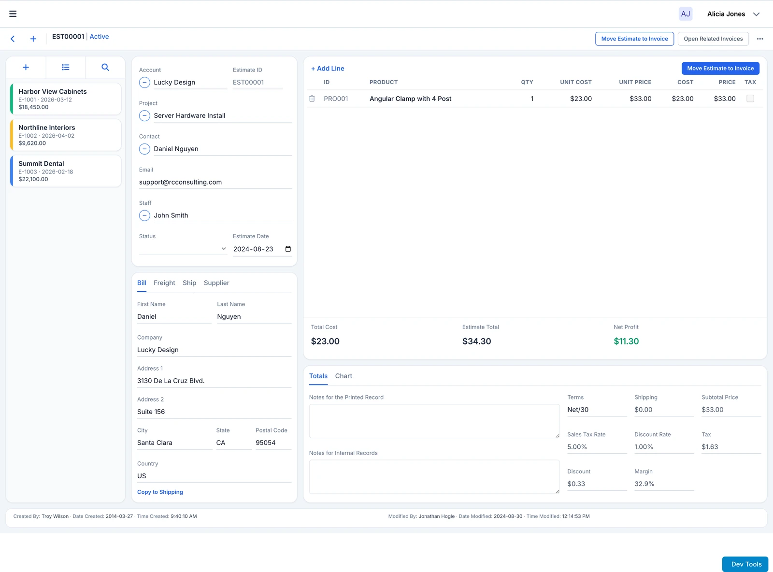
Task: Click the Company field Lucky Design
Action: (x=214, y=350)
